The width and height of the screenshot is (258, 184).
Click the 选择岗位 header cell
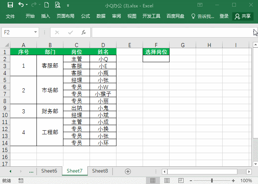tap(156, 52)
